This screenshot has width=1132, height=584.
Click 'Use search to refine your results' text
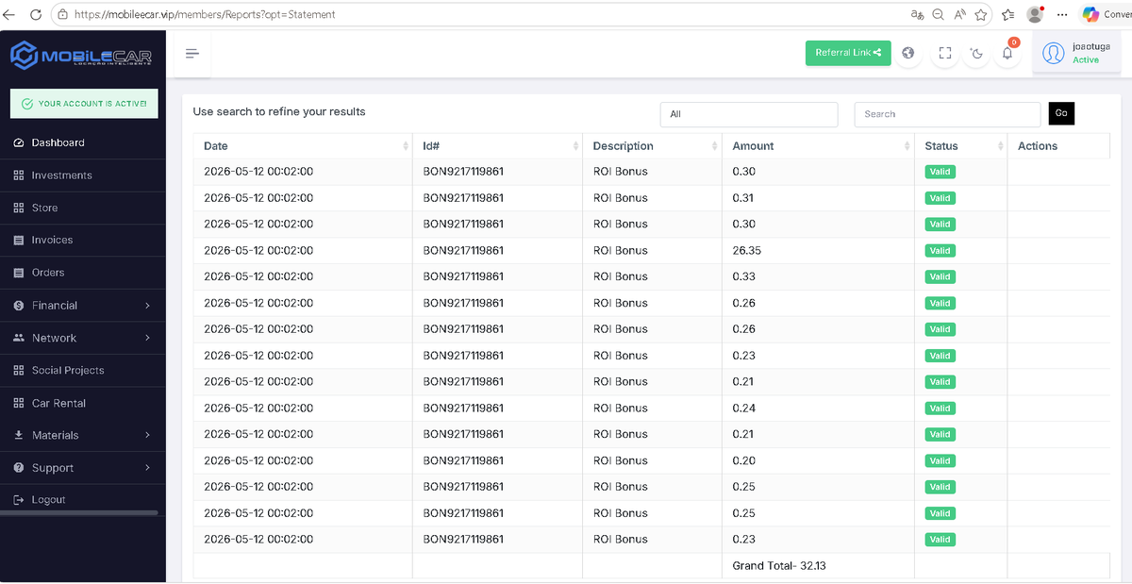pyautogui.click(x=279, y=111)
